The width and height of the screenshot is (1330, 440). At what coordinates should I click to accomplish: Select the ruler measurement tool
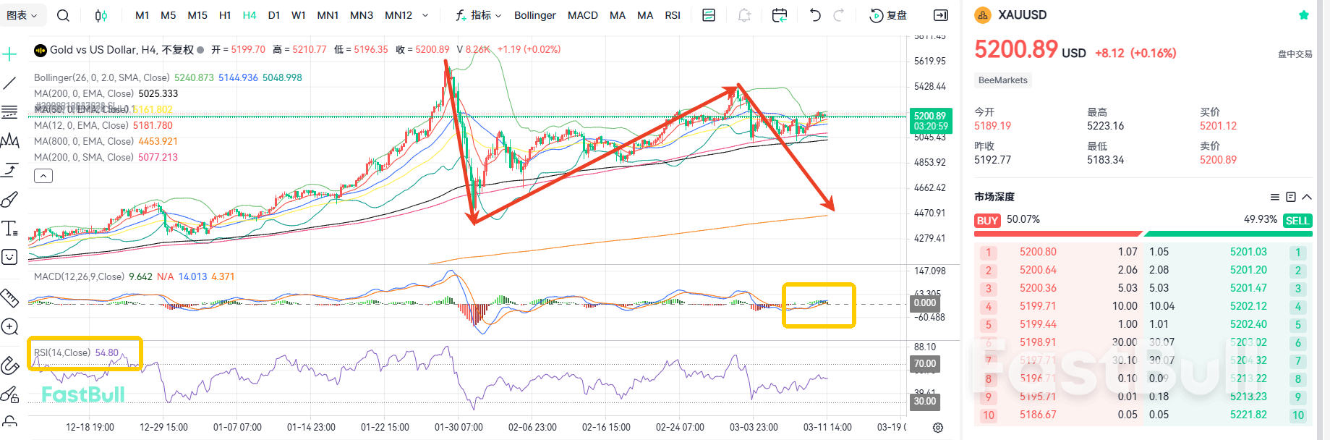click(x=10, y=297)
